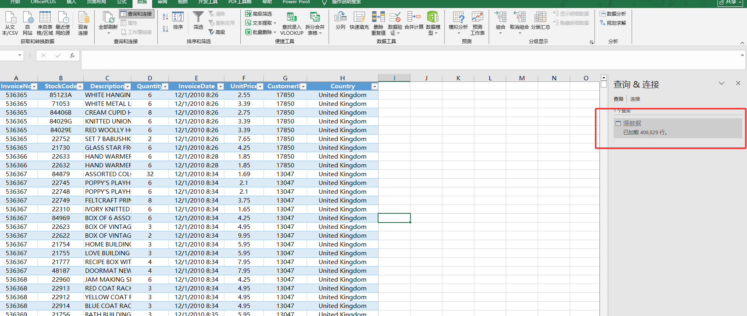Toggle the 筛选 filter funnel

pyautogui.click(x=198, y=21)
